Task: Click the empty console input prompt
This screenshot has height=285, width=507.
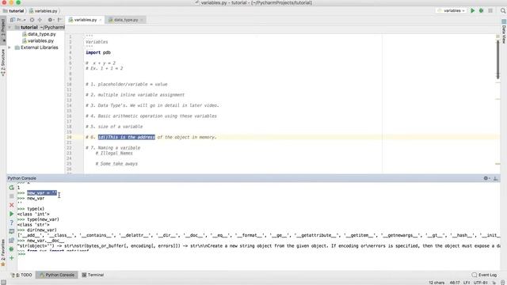Action: point(259,254)
